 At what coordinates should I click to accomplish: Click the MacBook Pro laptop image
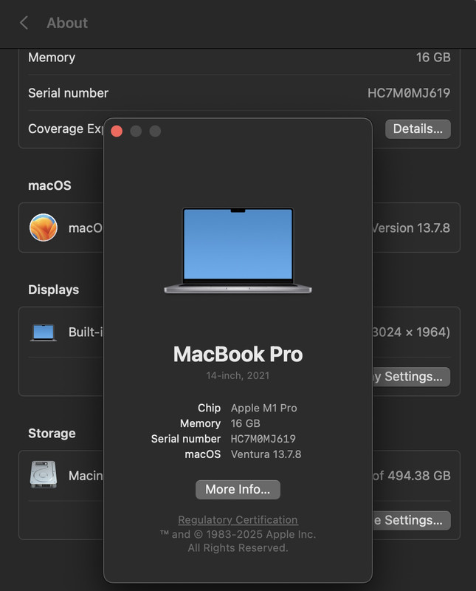point(238,250)
